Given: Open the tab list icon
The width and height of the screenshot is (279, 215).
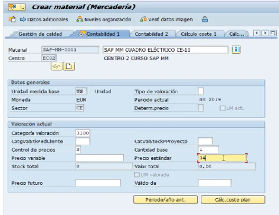Looking at the screenshot, I should click(x=273, y=33).
